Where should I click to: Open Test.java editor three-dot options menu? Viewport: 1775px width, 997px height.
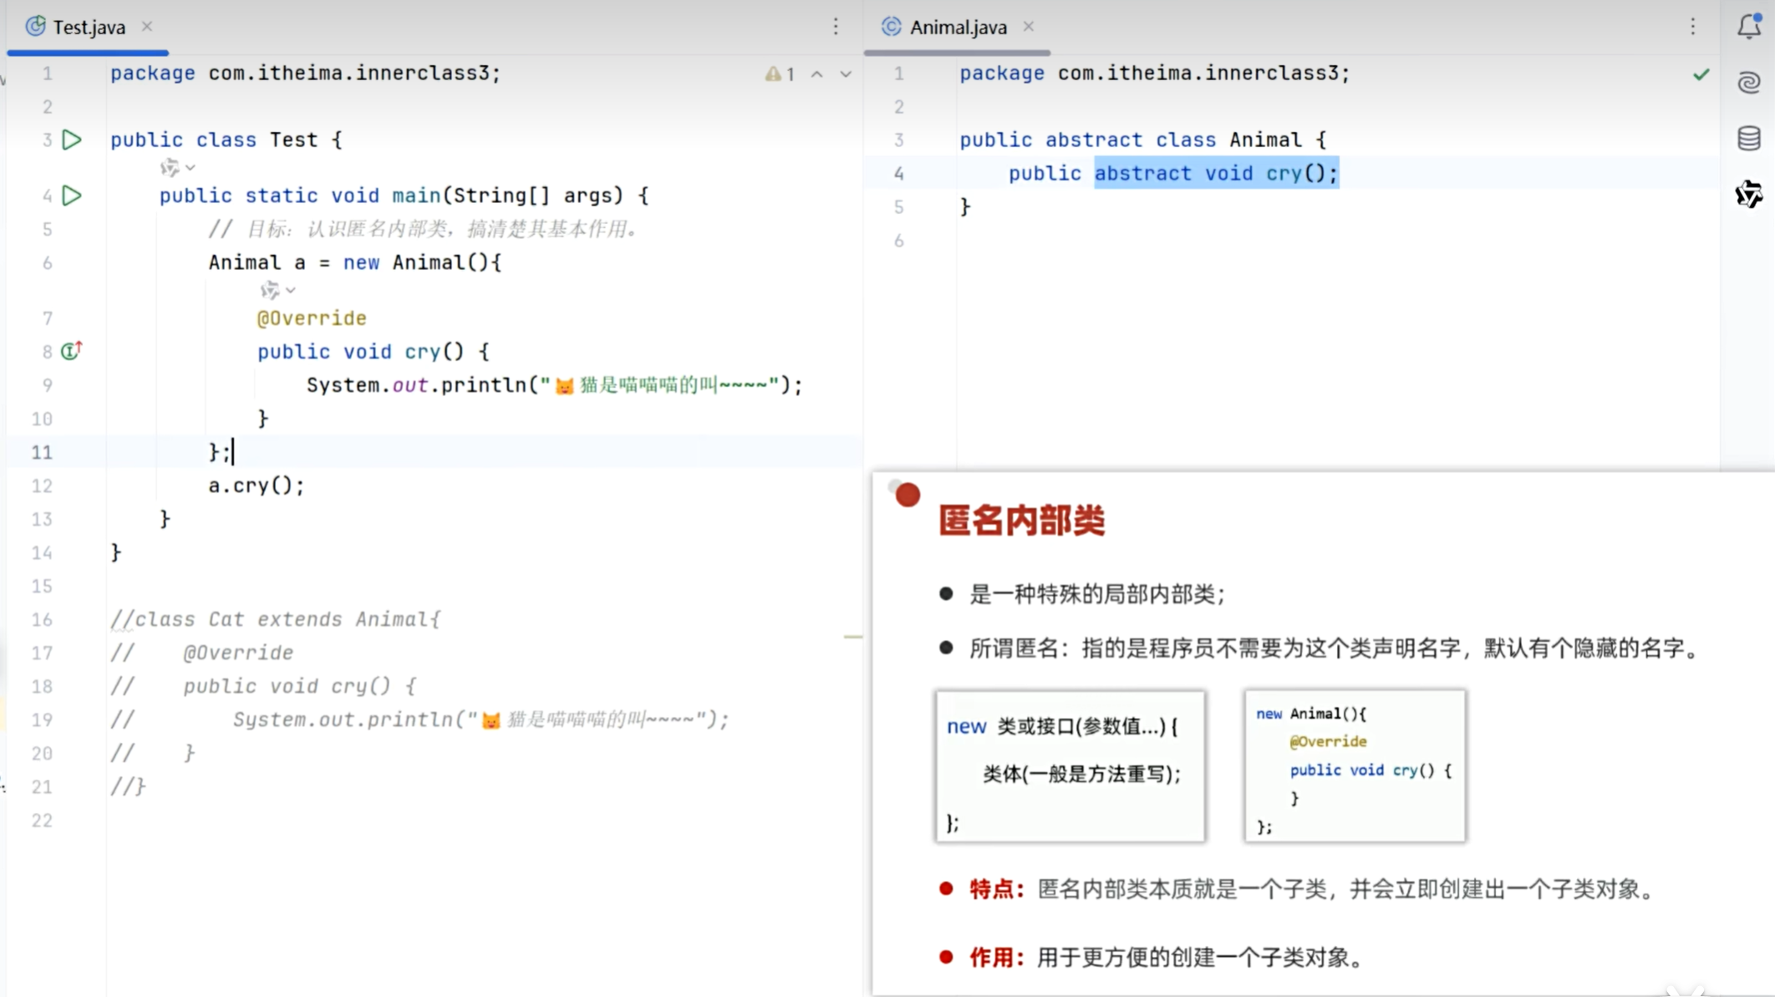pyautogui.click(x=836, y=27)
